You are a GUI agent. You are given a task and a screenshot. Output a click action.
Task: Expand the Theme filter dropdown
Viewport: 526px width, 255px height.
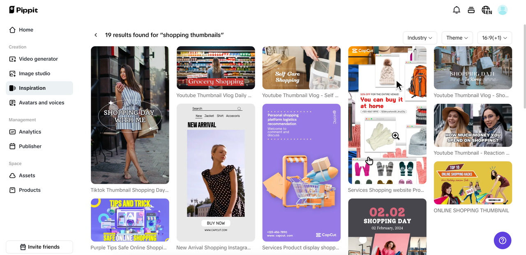click(x=457, y=38)
